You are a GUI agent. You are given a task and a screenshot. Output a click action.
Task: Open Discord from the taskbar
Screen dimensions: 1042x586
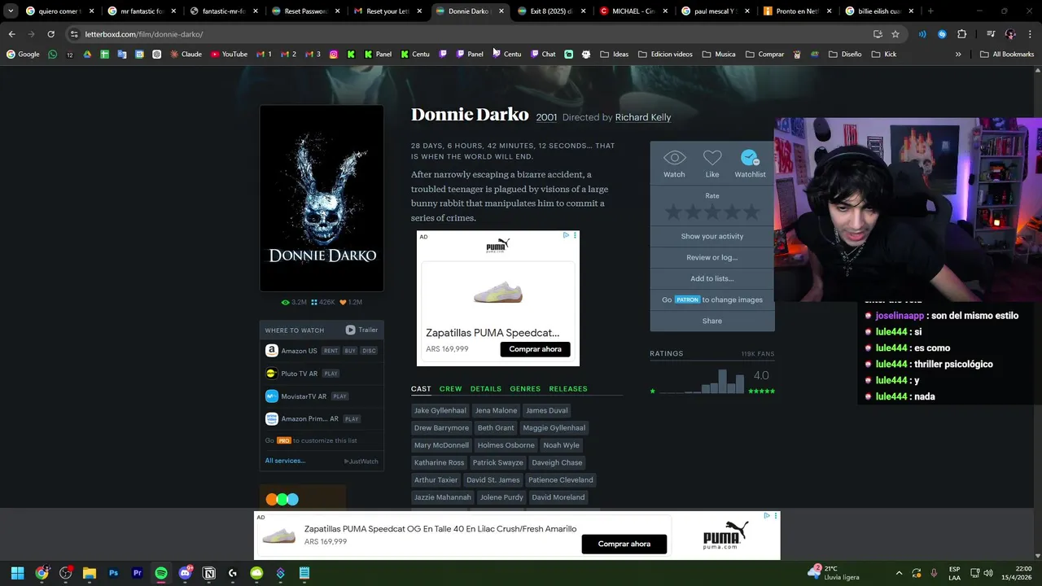tap(186, 573)
